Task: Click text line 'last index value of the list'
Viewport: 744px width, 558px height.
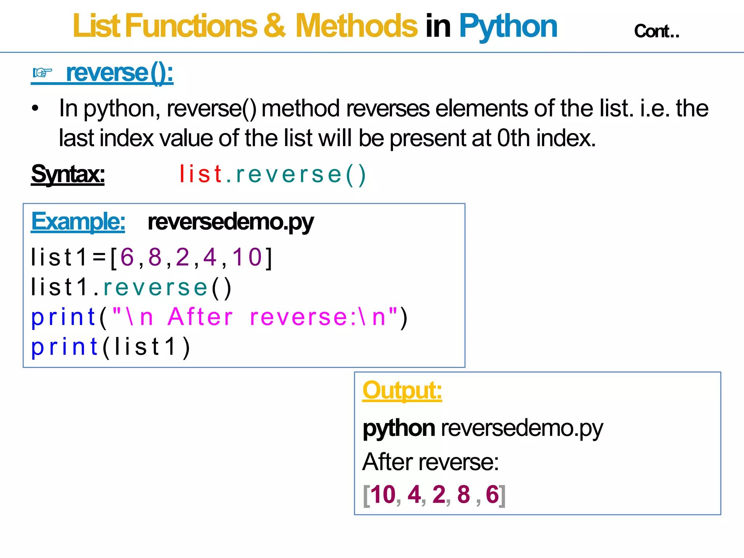Action: [327, 138]
